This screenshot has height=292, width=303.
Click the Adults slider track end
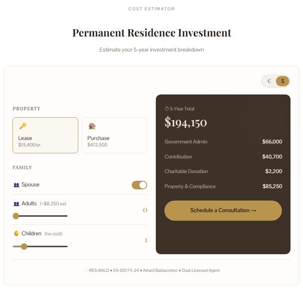click(x=67, y=216)
